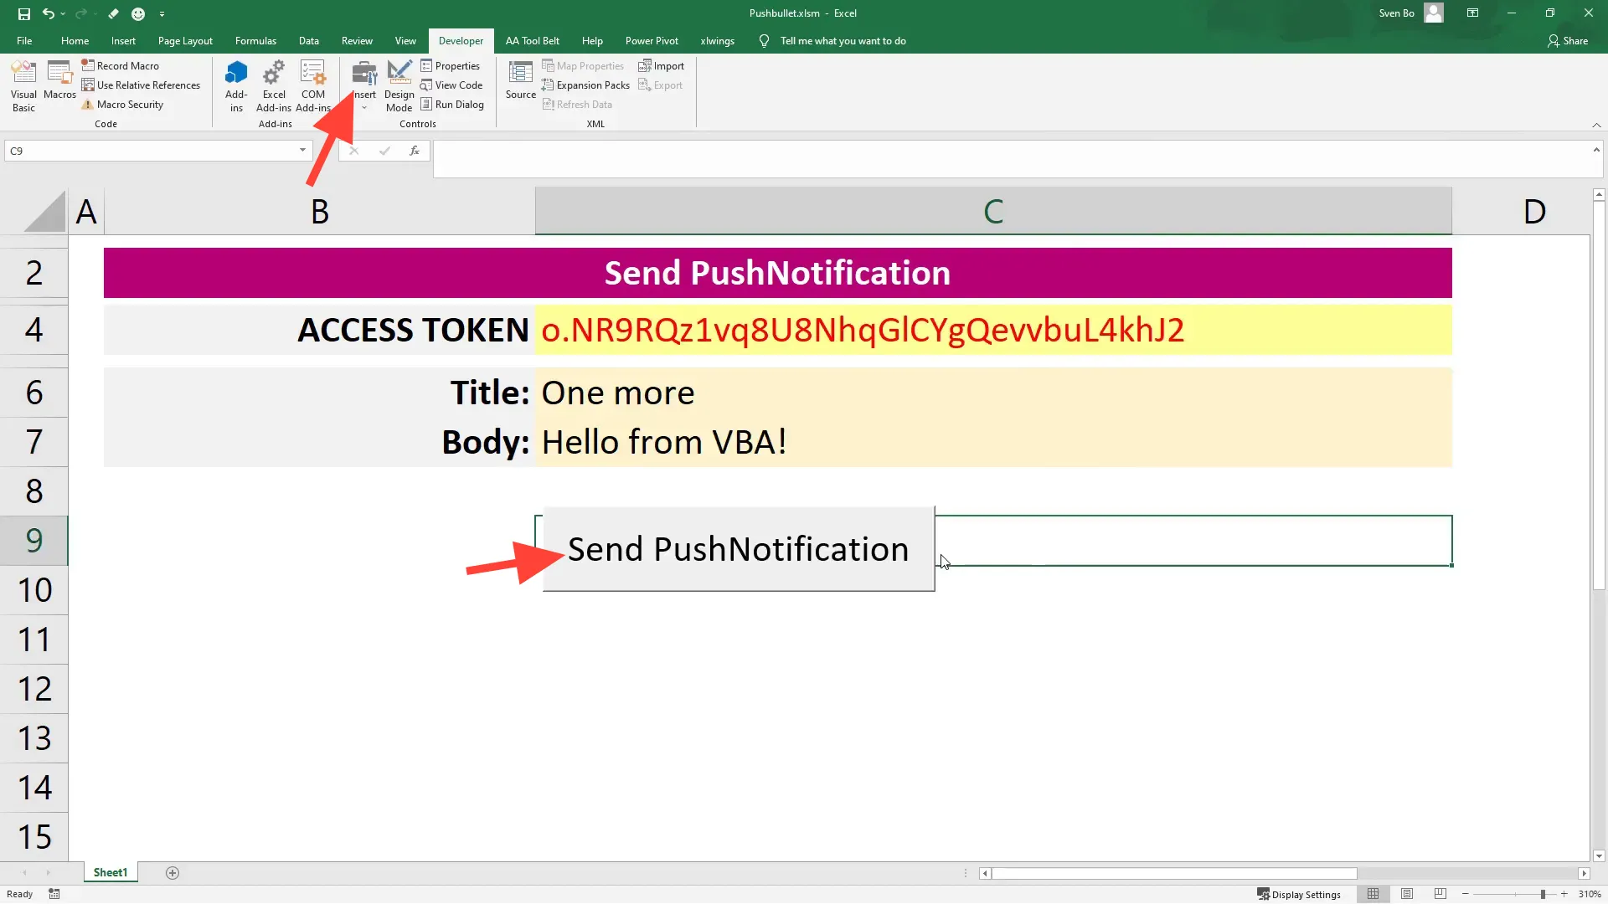Add a new worksheet

[173, 872]
